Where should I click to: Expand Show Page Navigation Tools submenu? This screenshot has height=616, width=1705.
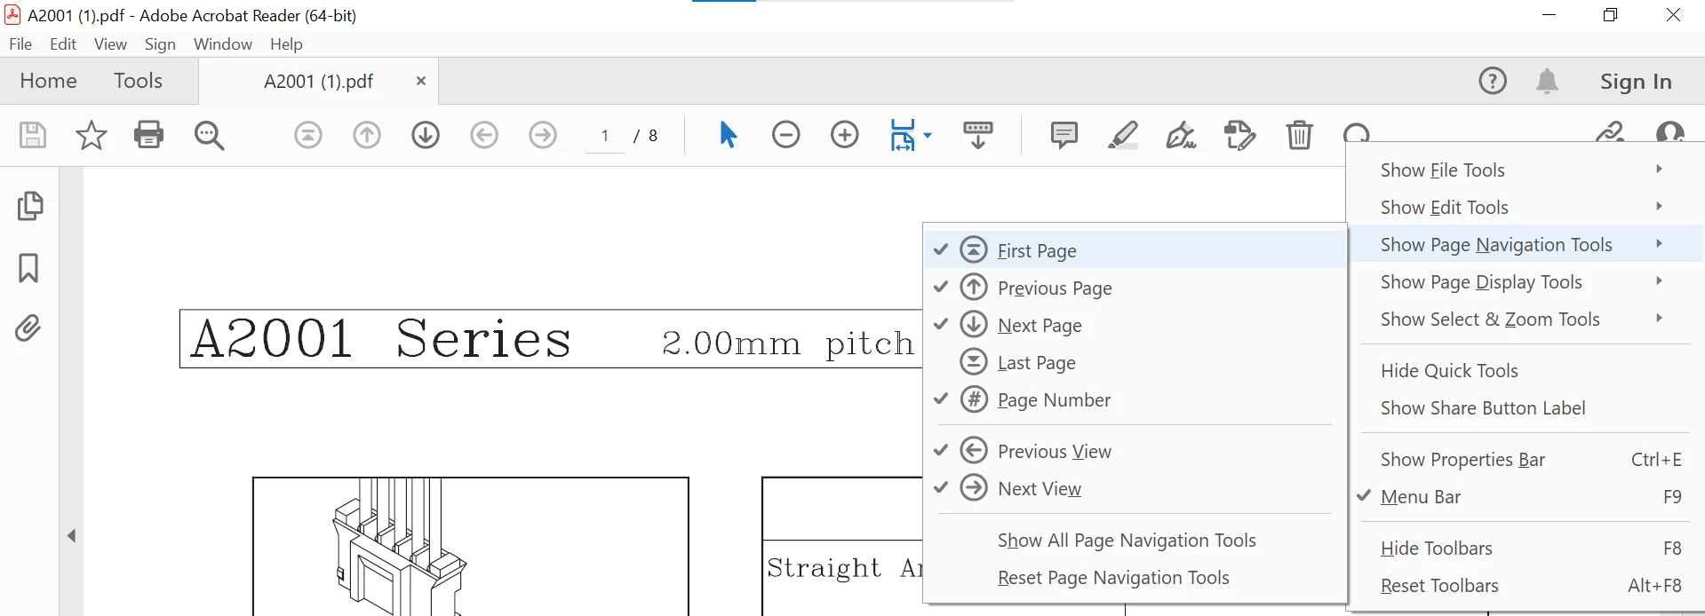tap(1526, 244)
